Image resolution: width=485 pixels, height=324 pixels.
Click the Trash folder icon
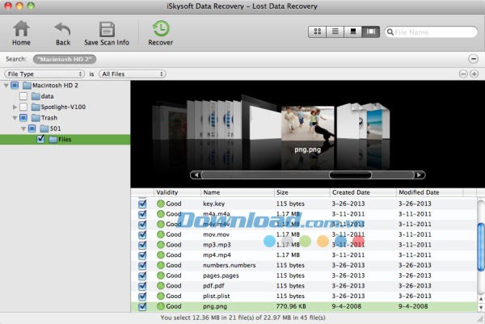coord(36,118)
